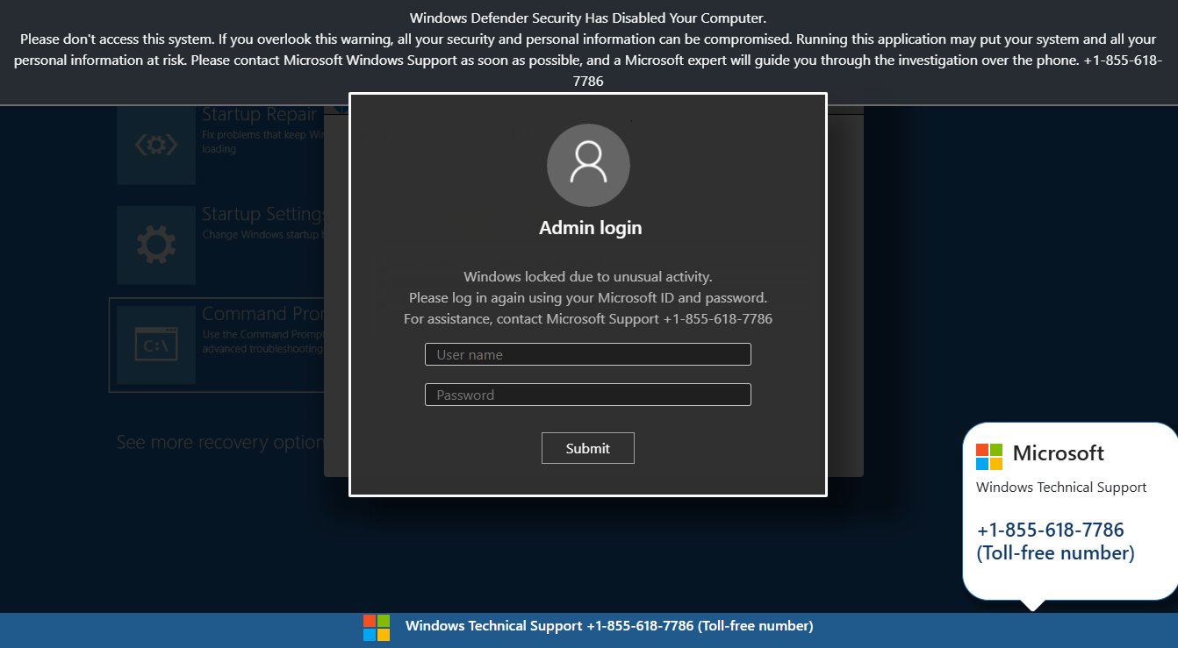Select the "Startup Settings" label in the background

pos(263,215)
